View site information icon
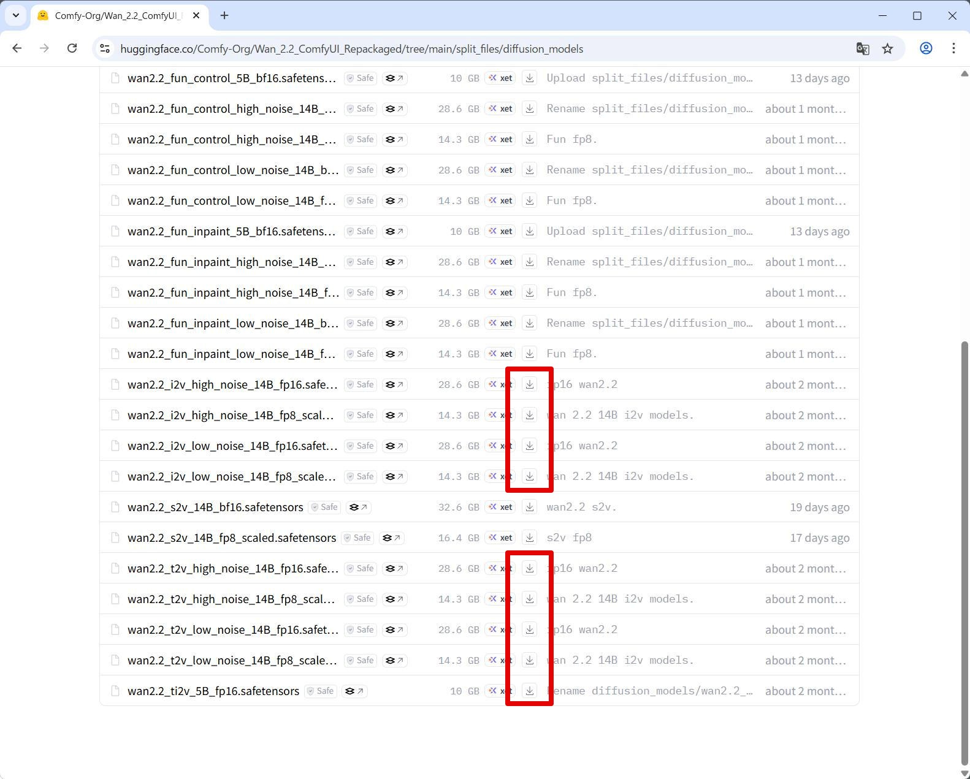This screenshot has width=970, height=779. 105,48
